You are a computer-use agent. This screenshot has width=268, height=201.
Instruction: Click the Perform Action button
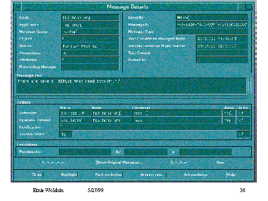(108, 175)
